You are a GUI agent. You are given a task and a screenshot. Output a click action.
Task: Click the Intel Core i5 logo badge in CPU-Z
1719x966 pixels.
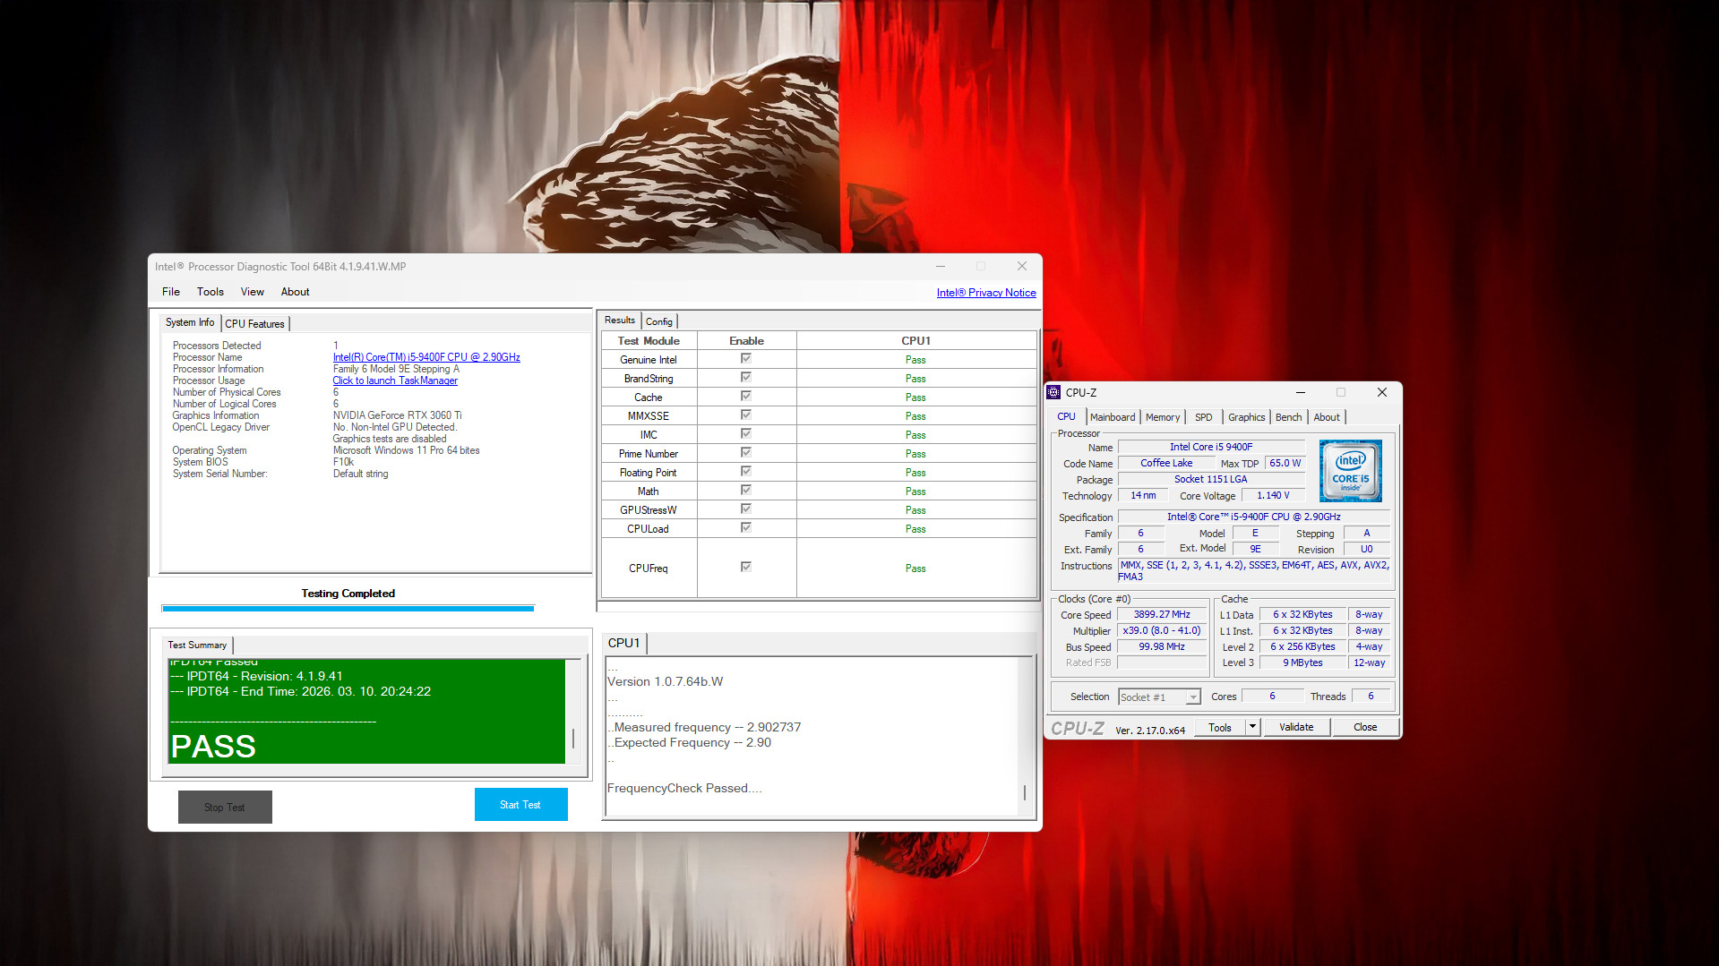(1351, 470)
